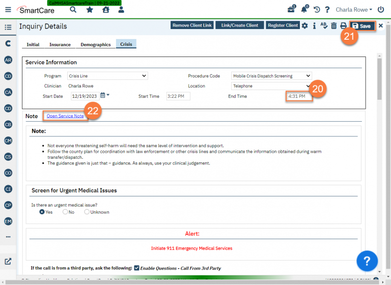
Task: Switch to the Insurance tab
Action: 60,45
